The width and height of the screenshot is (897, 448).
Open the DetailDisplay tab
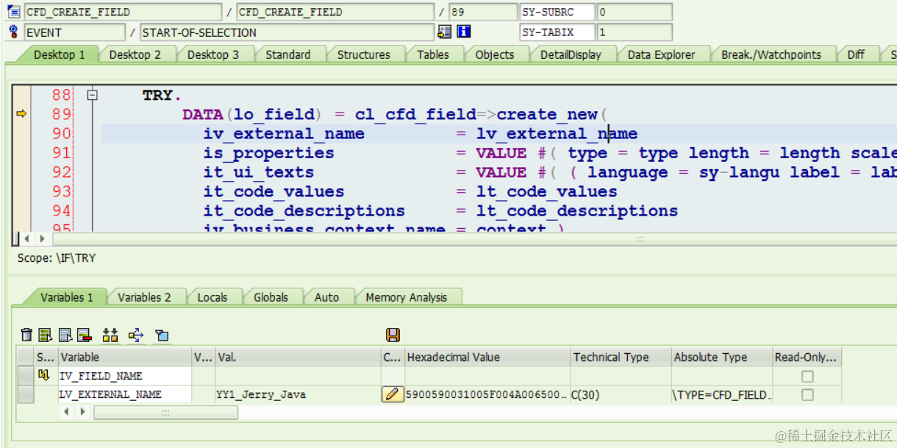click(x=571, y=54)
